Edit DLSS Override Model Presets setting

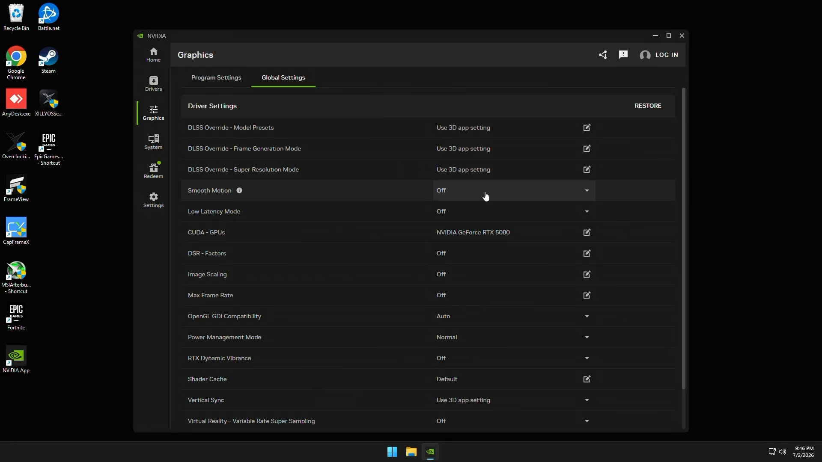[587, 127]
